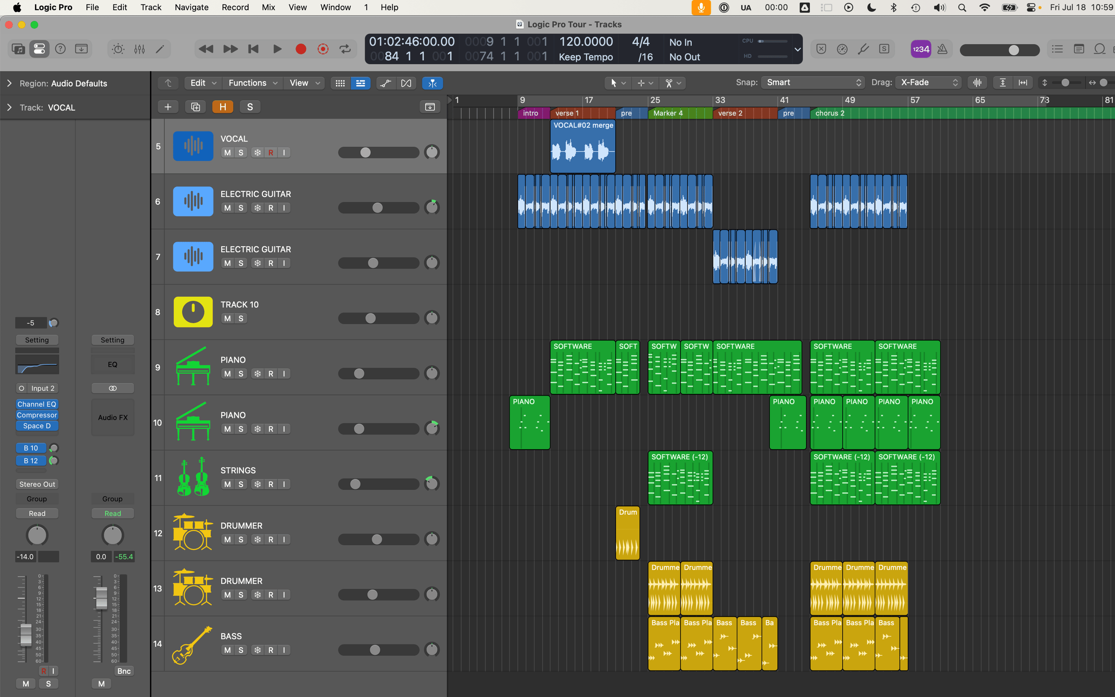Screen dimensions: 1115x697
Task: Click the Channel EQ plugin slot
Action: click(37, 404)
